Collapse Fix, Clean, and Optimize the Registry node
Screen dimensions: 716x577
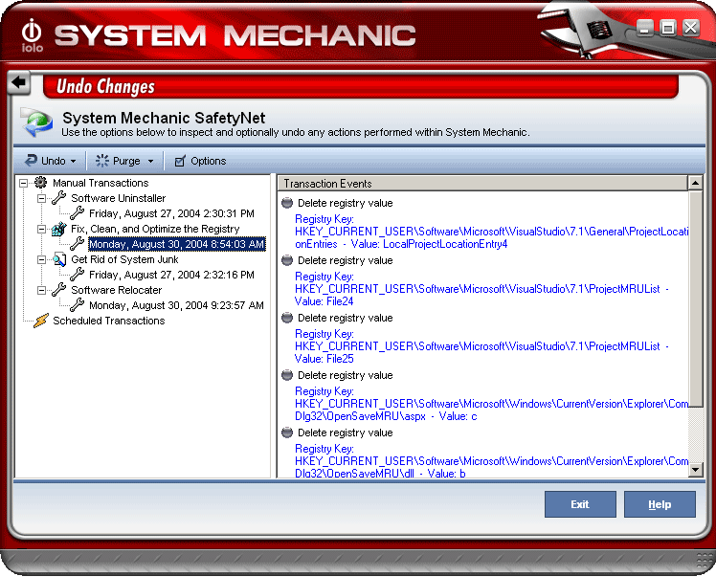41,229
